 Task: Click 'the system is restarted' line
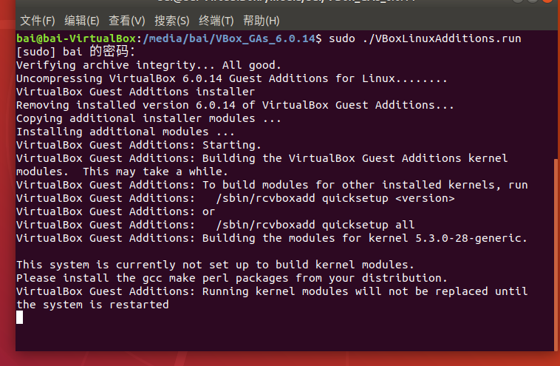[92, 305]
